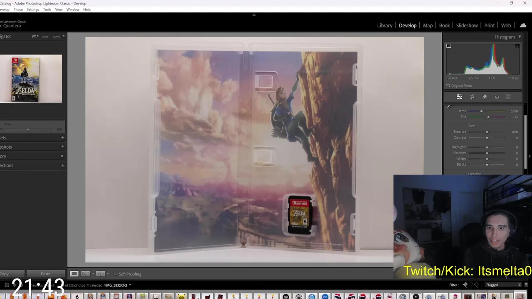Image resolution: width=532 pixels, height=299 pixels.
Task: Open the Before/After YY options dropdown arrow
Action: pyautogui.click(x=108, y=274)
